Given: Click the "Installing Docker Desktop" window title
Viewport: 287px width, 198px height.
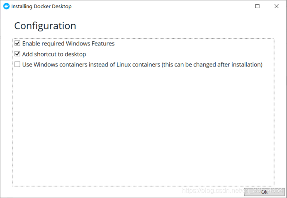Looking at the screenshot, I should [41, 6].
